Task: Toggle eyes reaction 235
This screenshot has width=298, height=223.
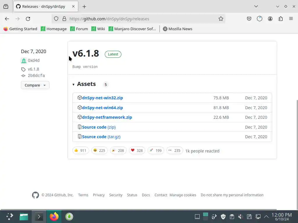Action: coord(175,151)
